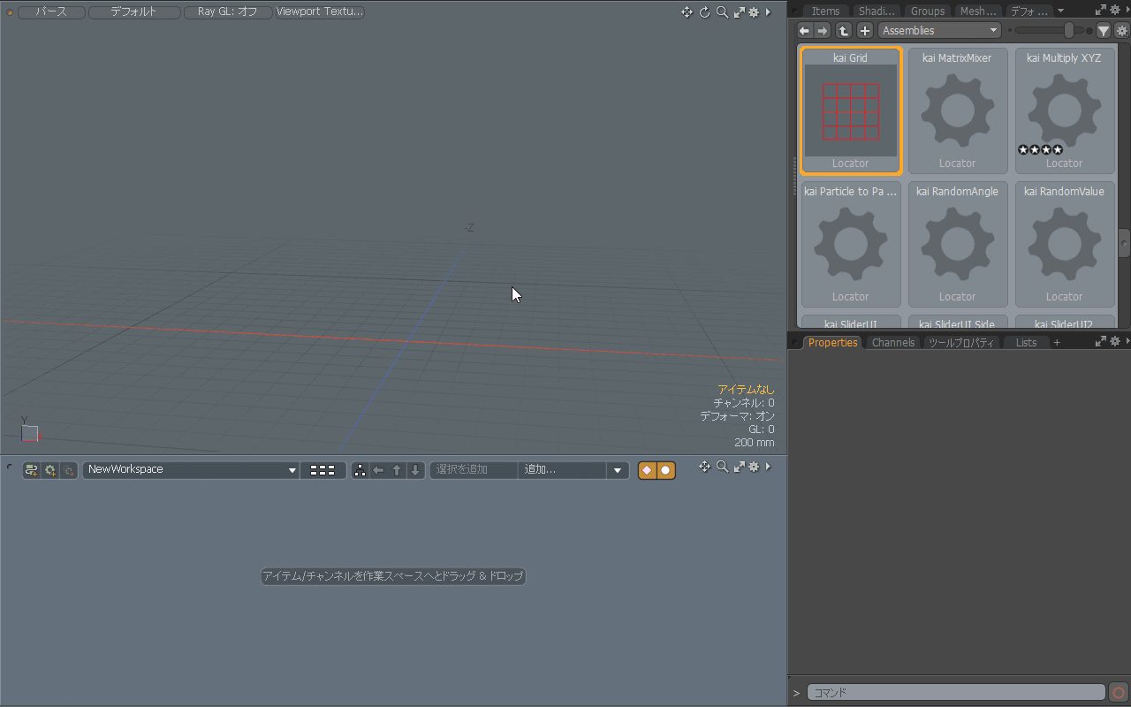Toggle the Ray GL: オフ button
Screen dimensions: 1131x707
228,11
